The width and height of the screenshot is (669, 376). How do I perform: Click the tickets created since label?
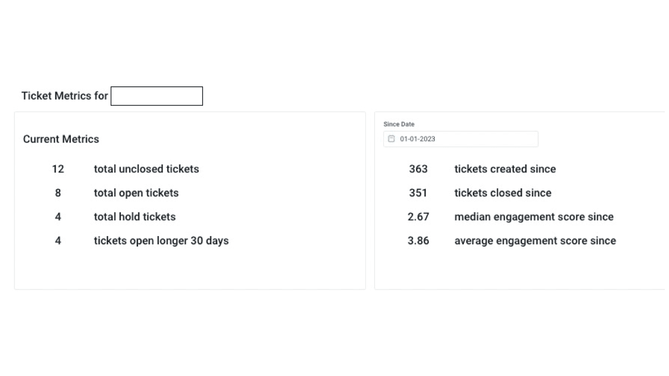point(505,169)
